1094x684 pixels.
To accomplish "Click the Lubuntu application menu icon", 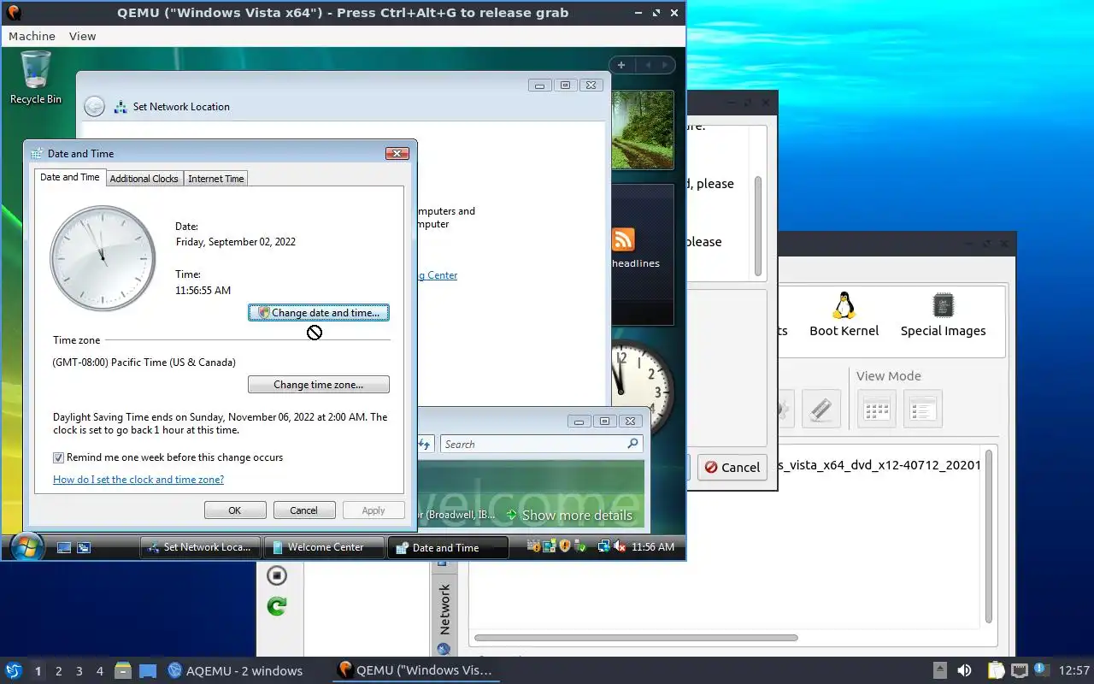I will [x=13, y=670].
